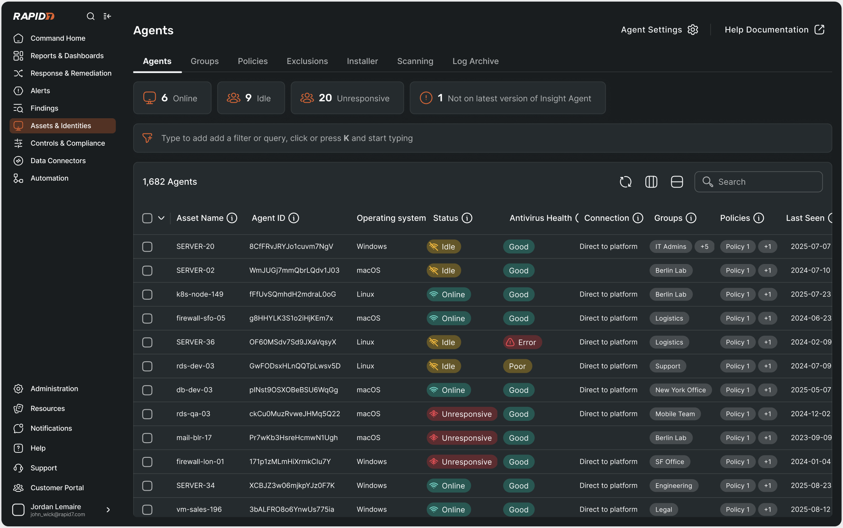This screenshot has height=528, width=843.
Task: Click the row density layout icon
Action: (x=677, y=182)
